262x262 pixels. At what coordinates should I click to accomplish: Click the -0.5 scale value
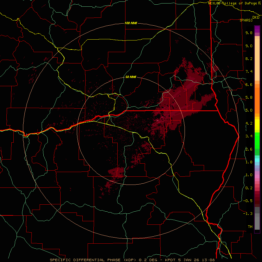248,201
